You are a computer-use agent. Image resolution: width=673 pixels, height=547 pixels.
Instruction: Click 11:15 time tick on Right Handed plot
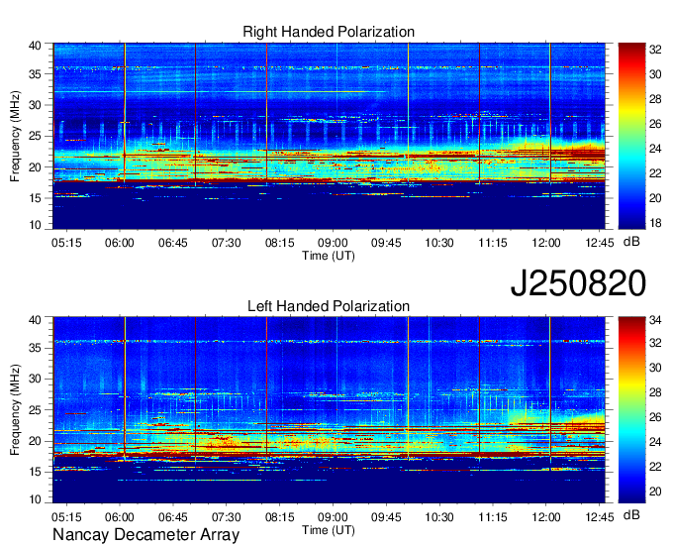(493, 243)
